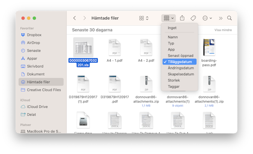This screenshot has height=154, width=253.
Task: Select the DOCX icon above How To Run
Action: 178,120
